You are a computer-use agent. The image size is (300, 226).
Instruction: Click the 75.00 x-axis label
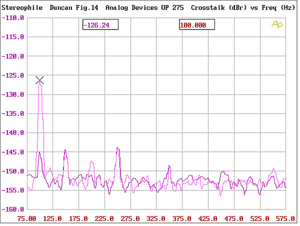click(x=26, y=218)
